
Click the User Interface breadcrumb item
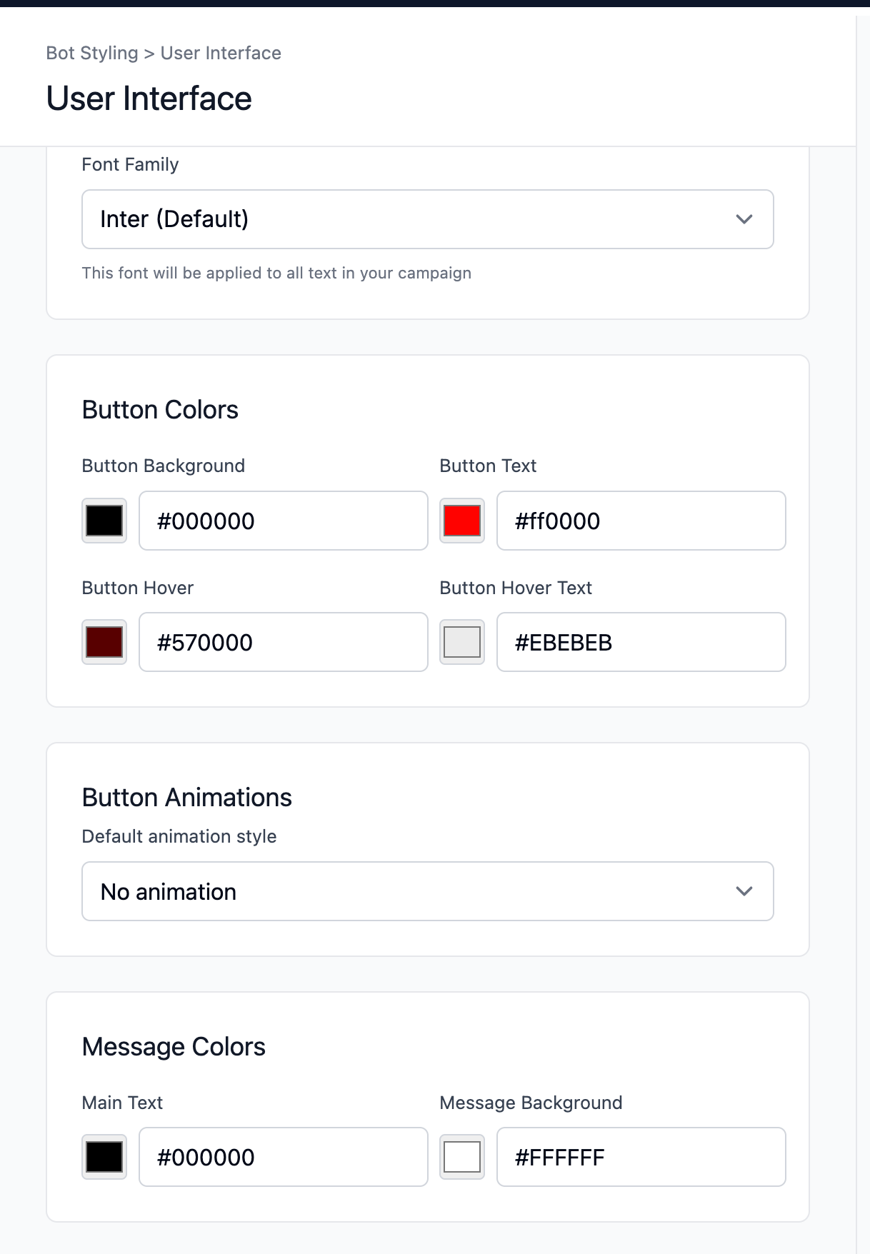pos(221,53)
